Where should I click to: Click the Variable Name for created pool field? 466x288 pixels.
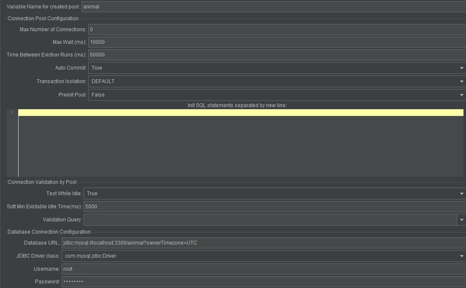coord(274,6)
